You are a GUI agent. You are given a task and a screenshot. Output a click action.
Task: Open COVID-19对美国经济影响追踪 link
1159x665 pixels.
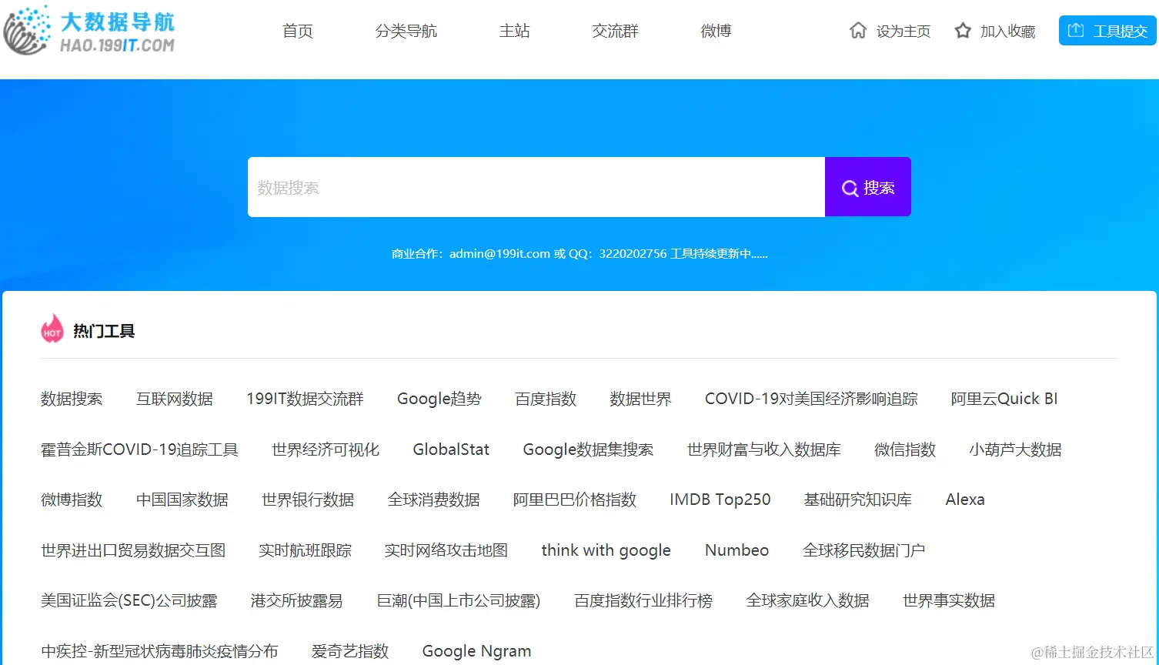click(811, 399)
